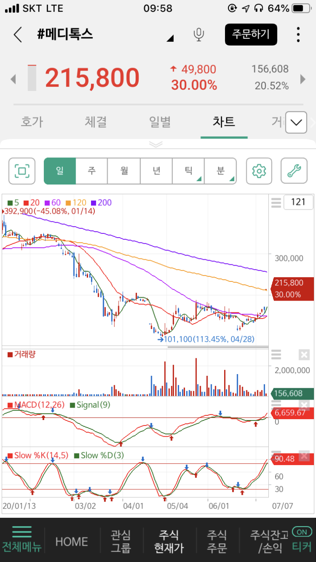Tap the rotation lock icon in the status bar
The image size is (316, 562).
[x=233, y=8]
